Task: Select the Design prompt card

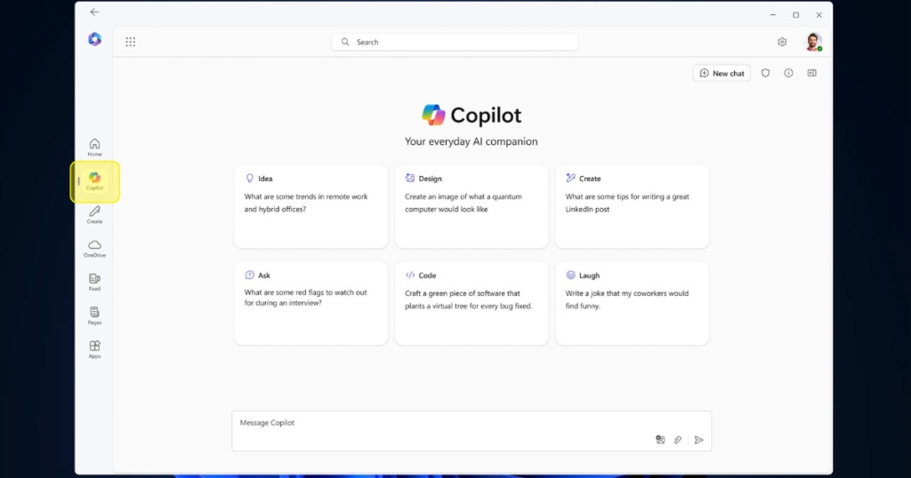Action: 472,206
